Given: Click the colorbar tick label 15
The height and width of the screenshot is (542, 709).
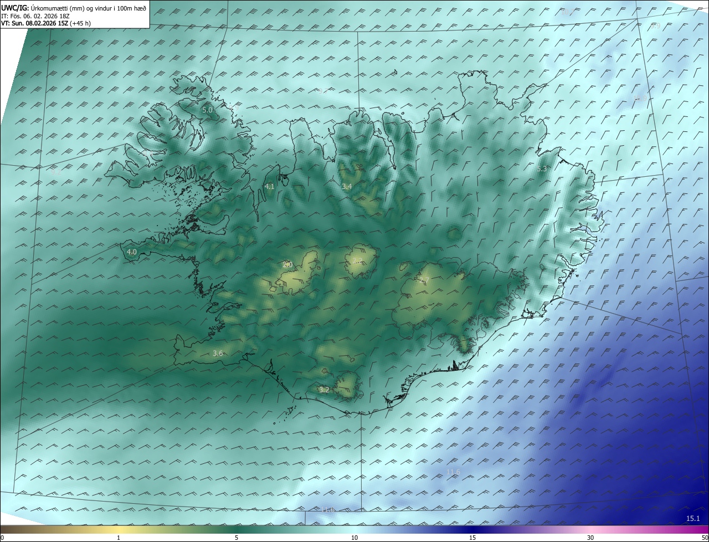Looking at the screenshot, I should [472, 538].
